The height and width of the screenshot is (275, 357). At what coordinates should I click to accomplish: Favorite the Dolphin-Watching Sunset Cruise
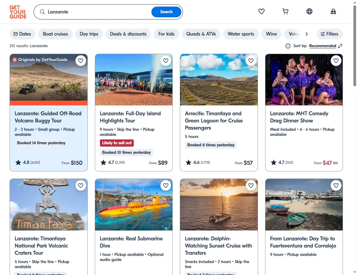click(x=251, y=185)
